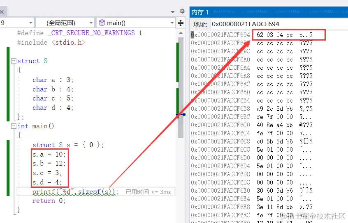Image resolution: width=348 pixels, height=223 pixels.
Task: Click the _CRT_SECURE_NO_WARNINGS macro text
Action: pyautogui.click(x=91, y=33)
